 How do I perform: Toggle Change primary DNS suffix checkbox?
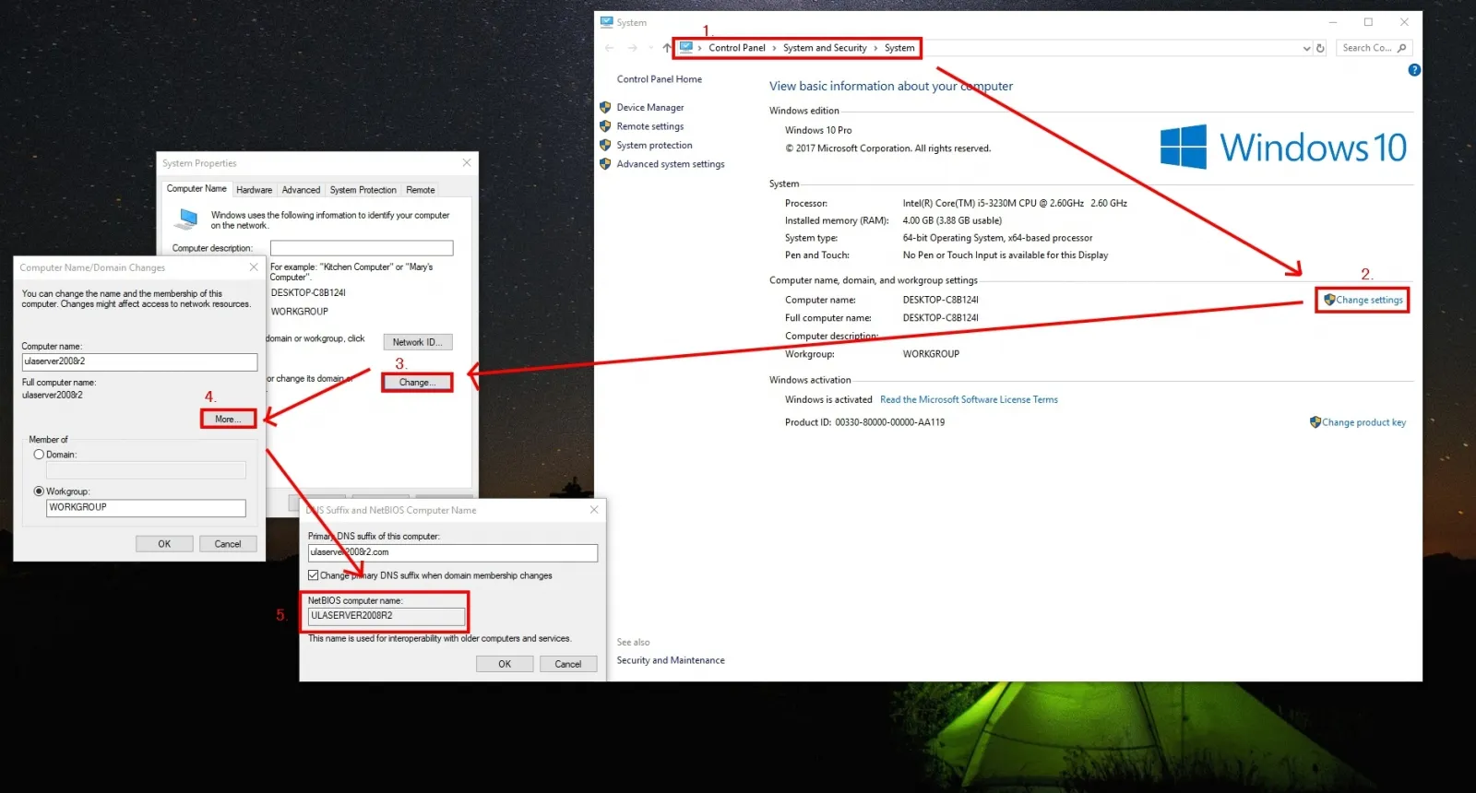pos(313,575)
